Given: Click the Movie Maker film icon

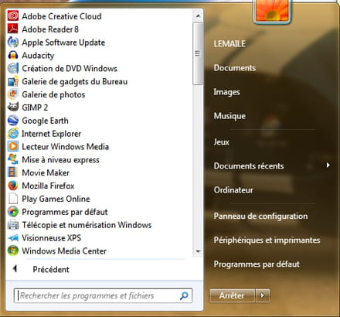Looking at the screenshot, I should (x=13, y=172).
